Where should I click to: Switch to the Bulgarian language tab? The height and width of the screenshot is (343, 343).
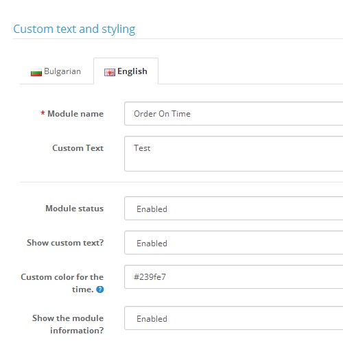[x=56, y=71]
